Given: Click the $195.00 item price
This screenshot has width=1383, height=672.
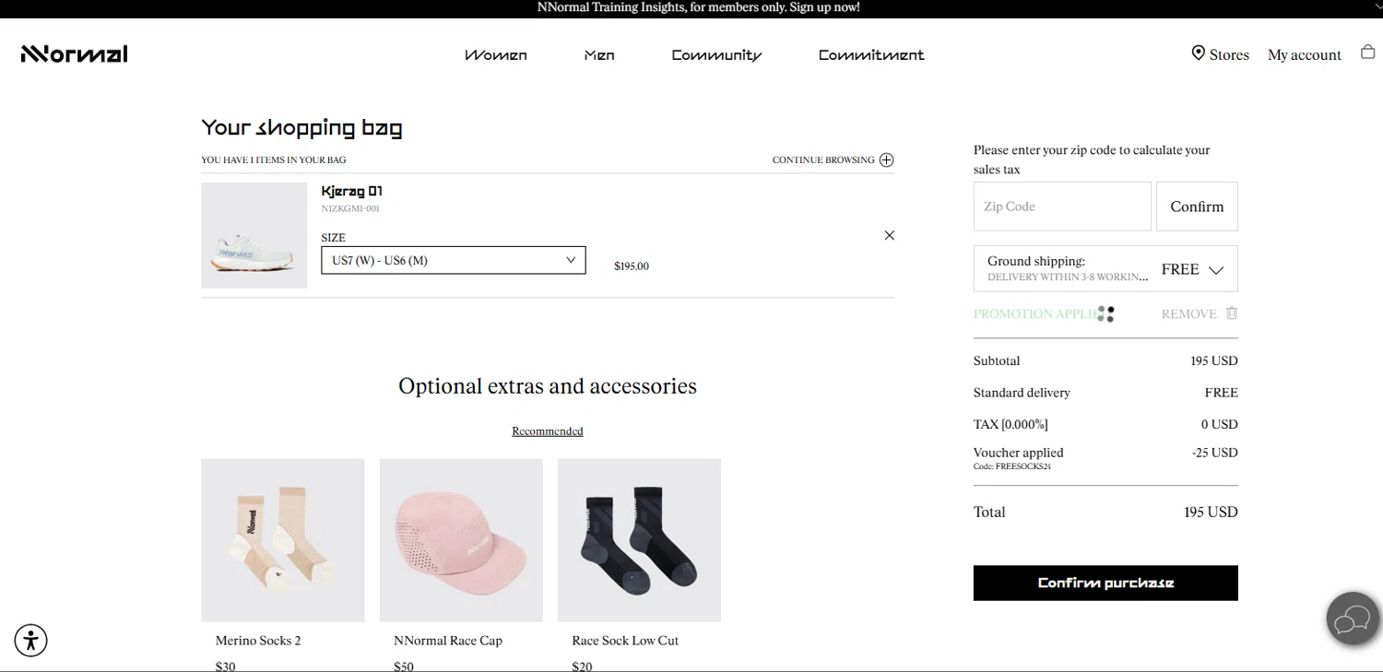Looking at the screenshot, I should [632, 266].
